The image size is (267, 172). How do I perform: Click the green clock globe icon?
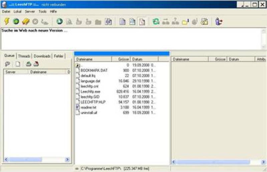click(x=59, y=21)
